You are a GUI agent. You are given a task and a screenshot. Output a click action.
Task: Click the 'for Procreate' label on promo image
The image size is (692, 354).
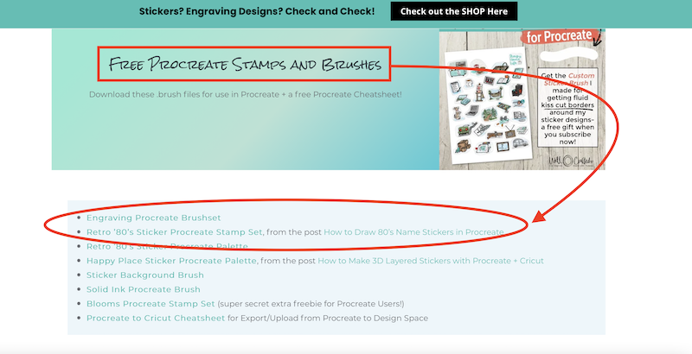pyautogui.click(x=559, y=36)
